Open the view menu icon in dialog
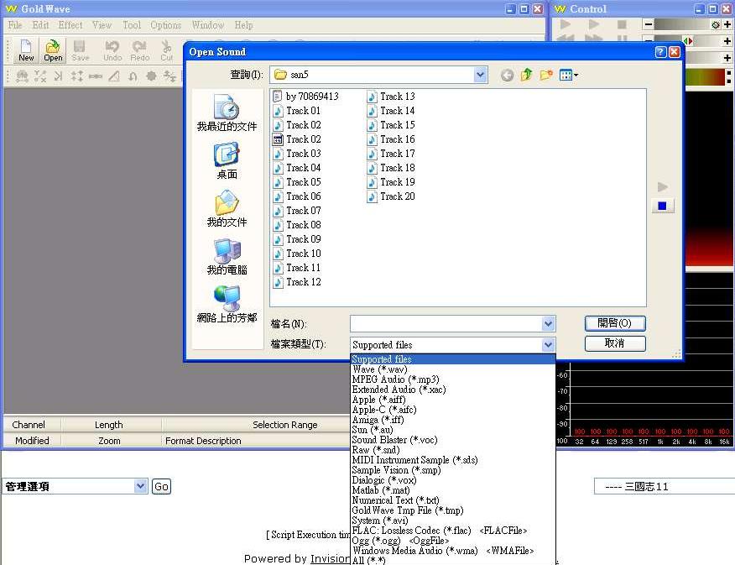The height and width of the screenshot is (565, 735). [x=569, y=75]
